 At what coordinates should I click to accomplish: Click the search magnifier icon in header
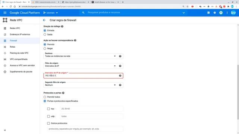(x=83, y=13)
